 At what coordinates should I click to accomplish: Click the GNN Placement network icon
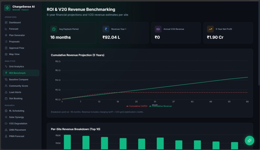click(x=6, y=130)
